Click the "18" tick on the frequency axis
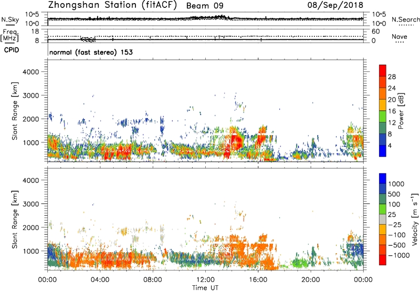 point(35,32)
